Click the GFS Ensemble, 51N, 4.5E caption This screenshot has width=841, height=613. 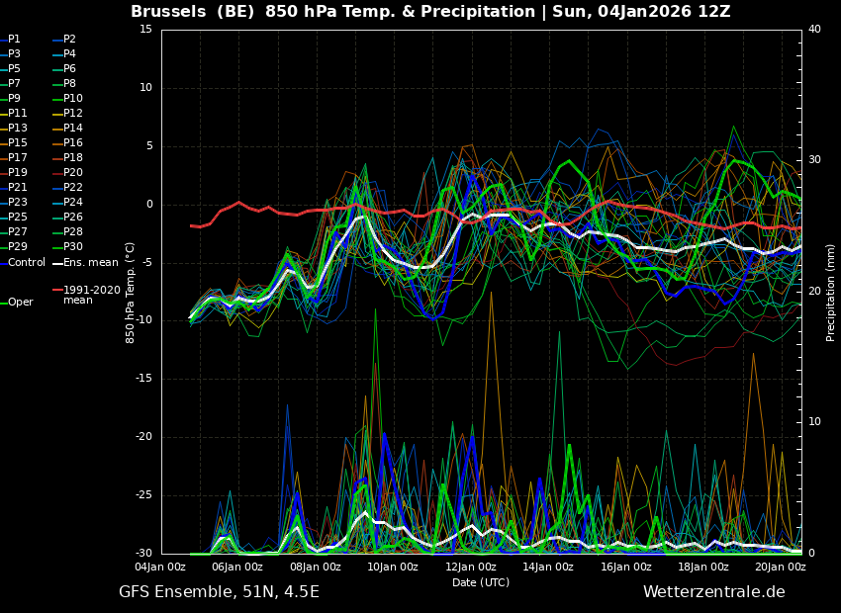pos(219,592)
